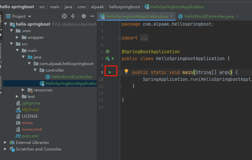
Task: Click the collapsed import ellipsis in editor
Action: coord(144,38)
